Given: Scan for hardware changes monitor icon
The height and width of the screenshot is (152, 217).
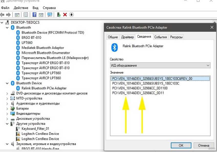Looking at the screenshot, I should click(50, 15).
